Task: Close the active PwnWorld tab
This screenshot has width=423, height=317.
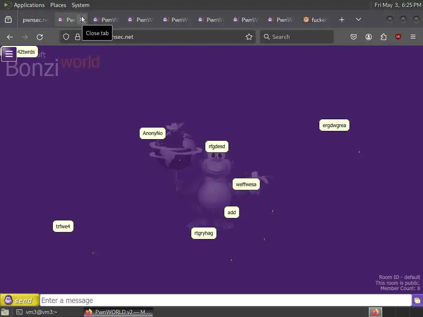Action: tap(82, 20)
